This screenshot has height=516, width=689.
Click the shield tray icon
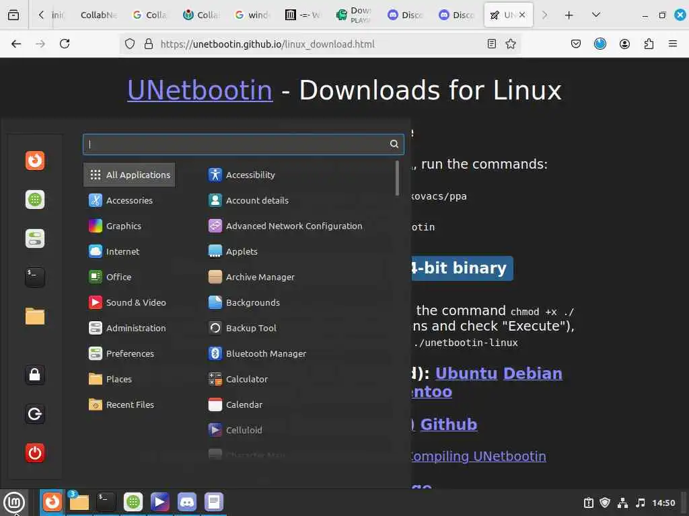pos(605,503)
